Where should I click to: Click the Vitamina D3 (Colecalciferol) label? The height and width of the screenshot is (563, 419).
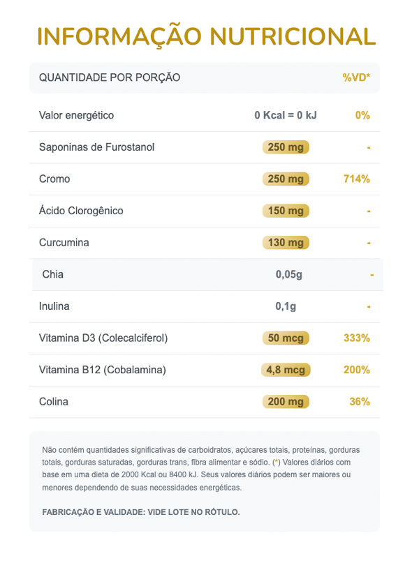click(103, 338)
